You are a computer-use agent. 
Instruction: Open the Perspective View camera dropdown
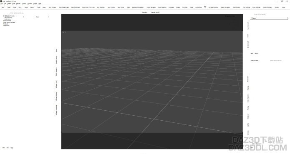[x=230, y=16]
